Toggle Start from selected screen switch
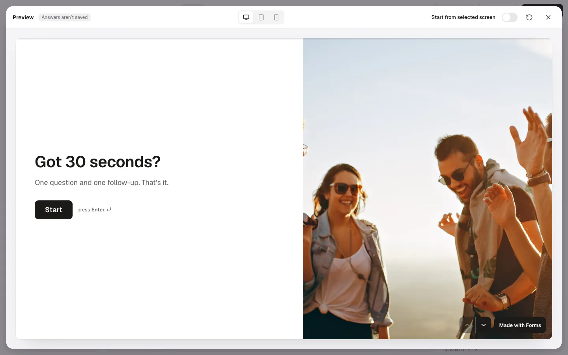Screen dimensions: 568x355 (x=510, y=17)
